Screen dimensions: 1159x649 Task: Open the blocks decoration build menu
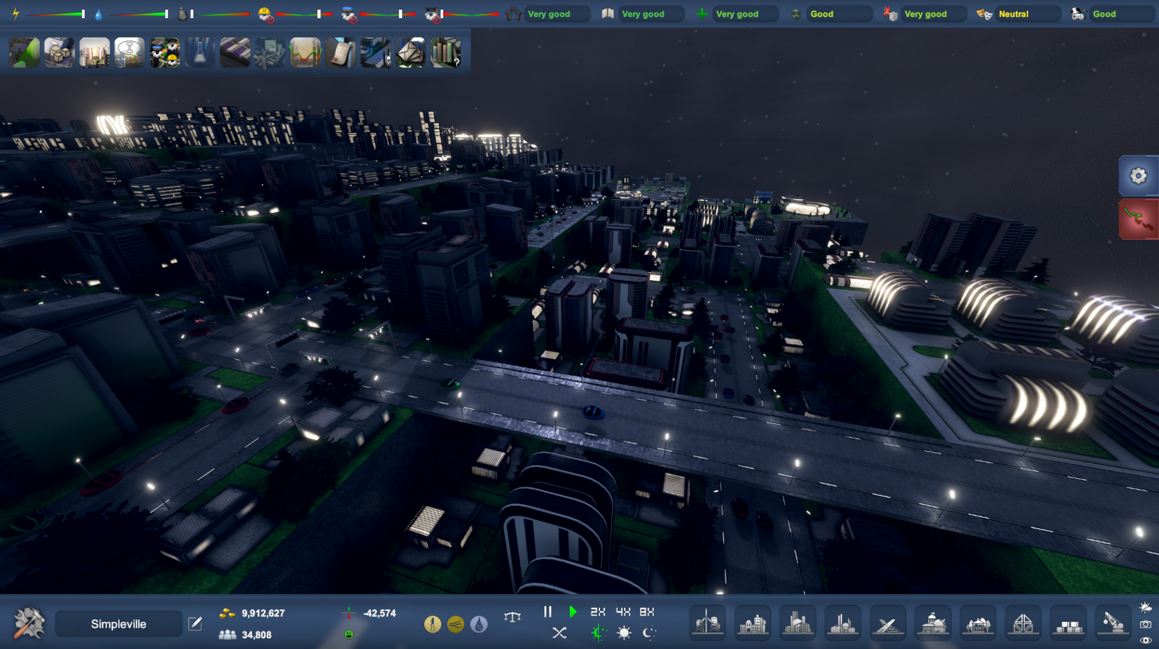(x=1069, y=623)
